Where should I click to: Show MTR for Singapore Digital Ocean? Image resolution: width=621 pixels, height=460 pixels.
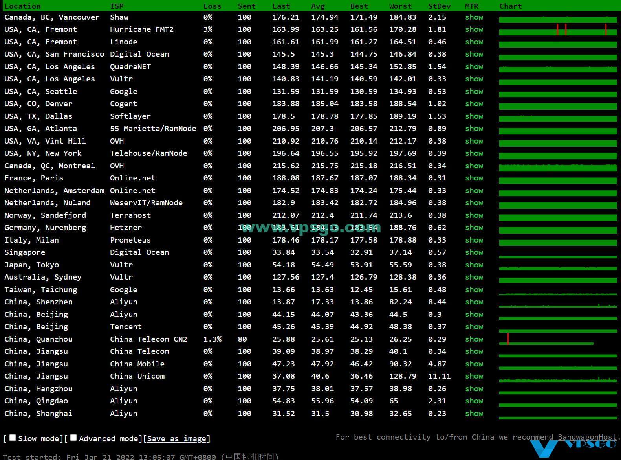tap(474, 252)
